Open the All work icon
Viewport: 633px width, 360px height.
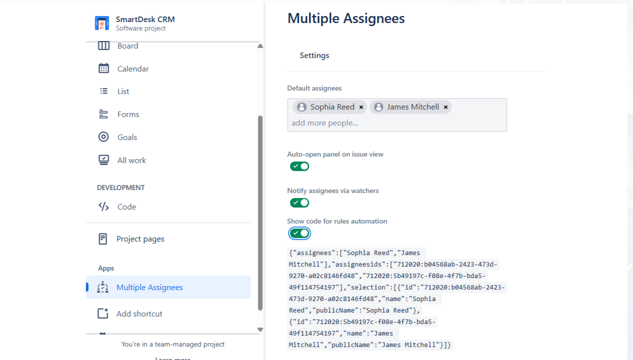(x=104, y=160)
